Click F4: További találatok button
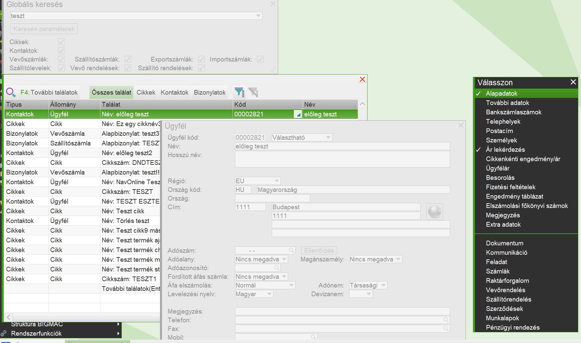 [49, 93]
